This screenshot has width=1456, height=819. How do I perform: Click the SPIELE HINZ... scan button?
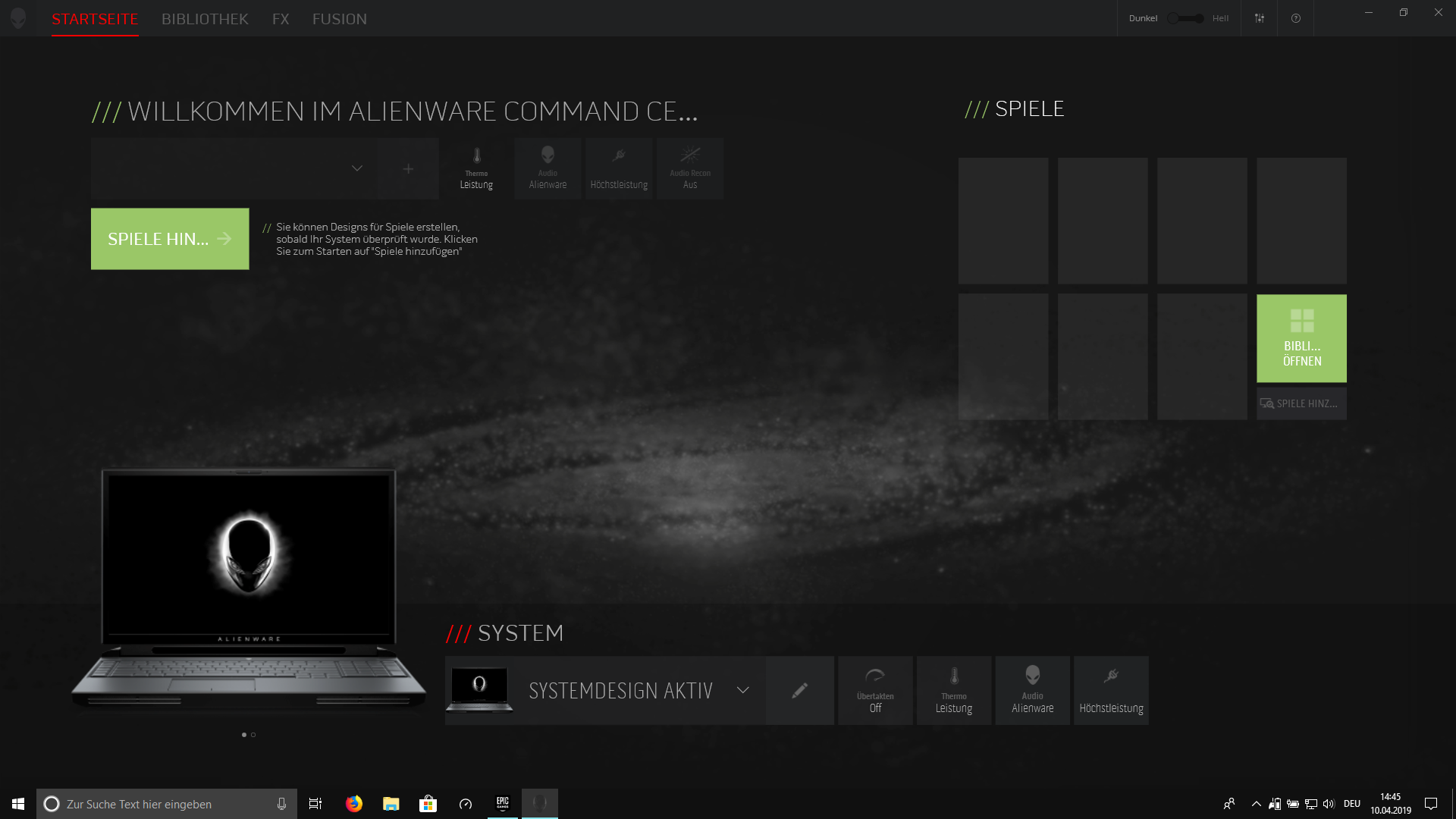1301,403
